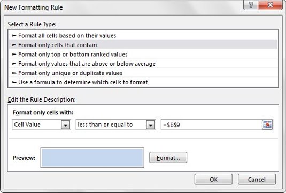This screenshot has height=193, width=286.
Task: Open the Cell Value dropdown arrow
Action: pos(65,125)
